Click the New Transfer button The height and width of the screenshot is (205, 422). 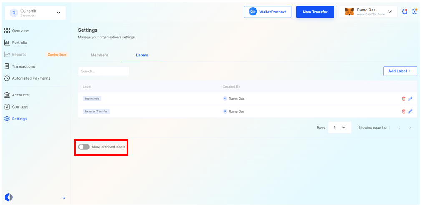coord(315,12)
